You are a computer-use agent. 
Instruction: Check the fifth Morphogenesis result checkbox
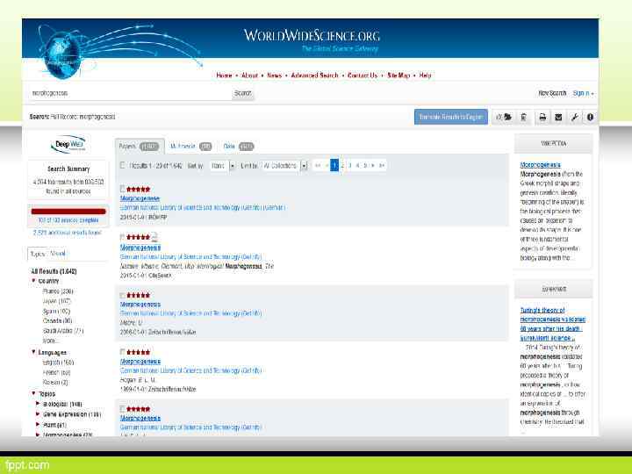[x=123, y=409]
